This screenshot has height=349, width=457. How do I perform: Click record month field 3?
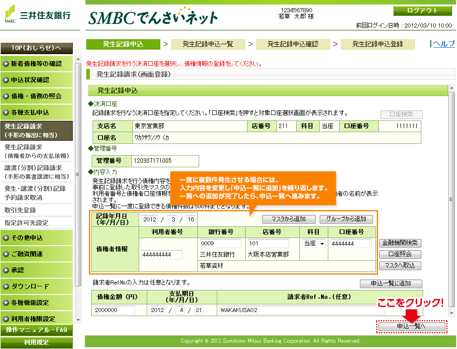pyautogui.click(x=173, y=220)
